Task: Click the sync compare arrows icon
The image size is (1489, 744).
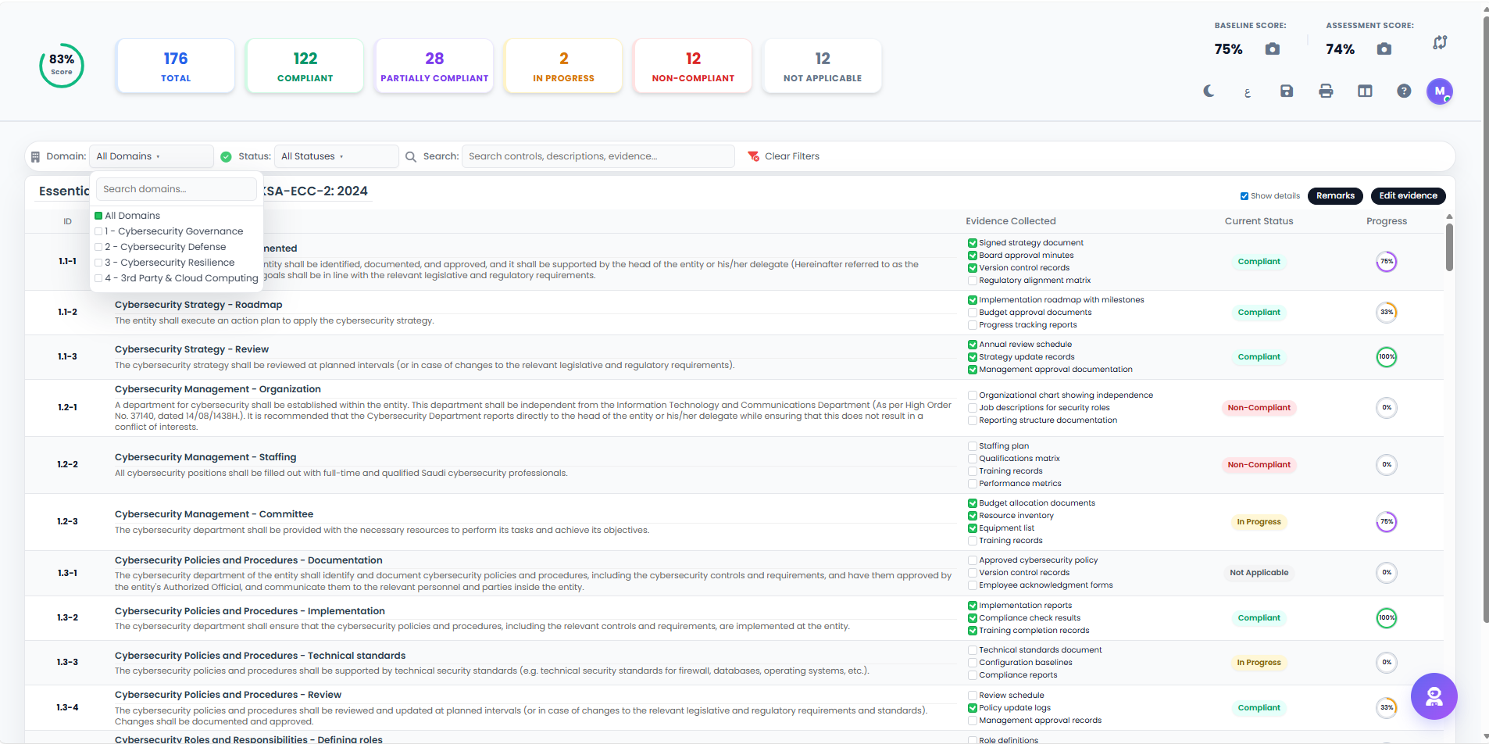Action: tap(1440, 42)
